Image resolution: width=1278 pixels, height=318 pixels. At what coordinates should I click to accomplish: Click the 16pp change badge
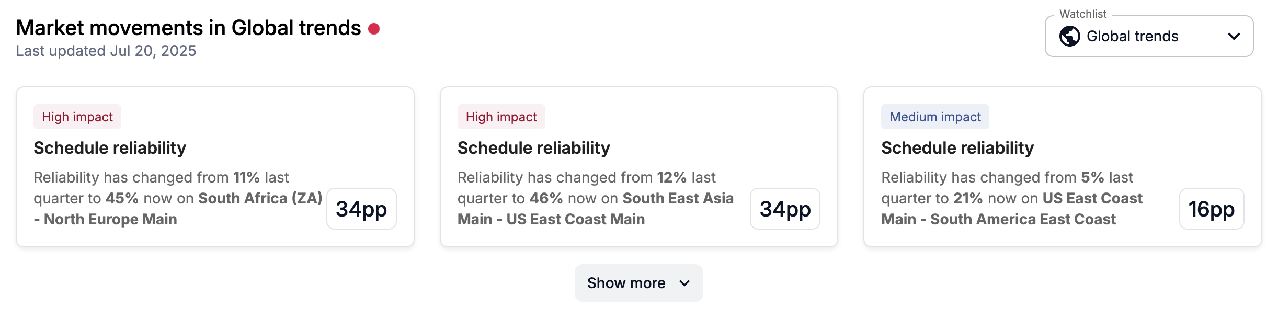(1212, 209)
